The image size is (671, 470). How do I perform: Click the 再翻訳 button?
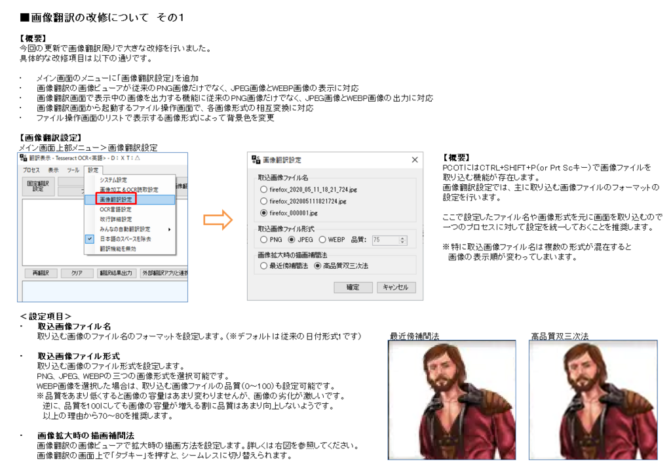(x=41, y=273)
